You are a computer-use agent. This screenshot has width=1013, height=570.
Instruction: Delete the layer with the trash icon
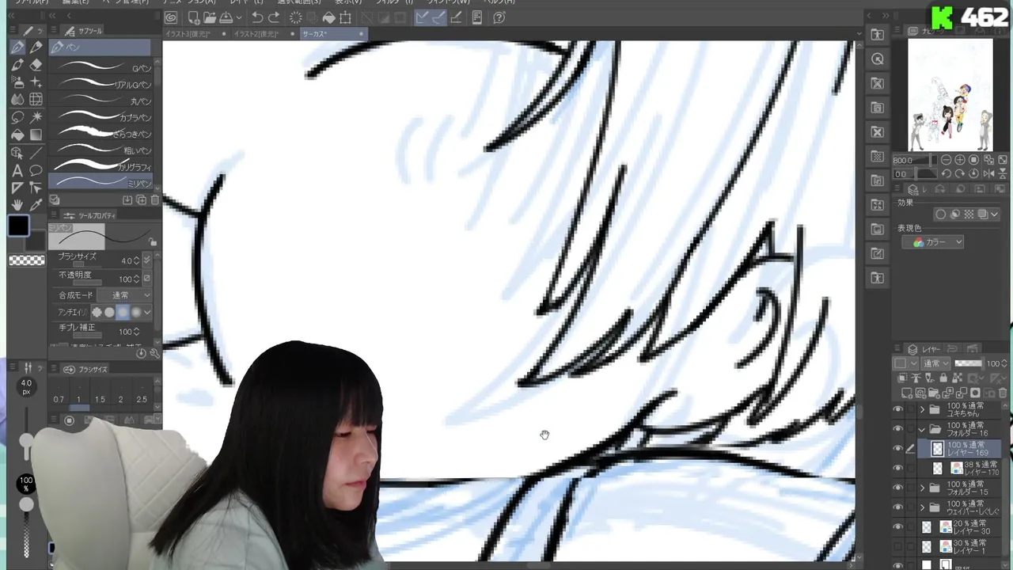[x=1003, y=393]
